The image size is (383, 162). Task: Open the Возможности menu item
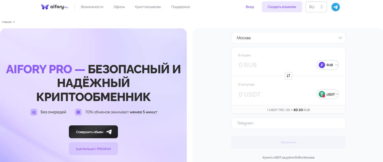point(92,7)
